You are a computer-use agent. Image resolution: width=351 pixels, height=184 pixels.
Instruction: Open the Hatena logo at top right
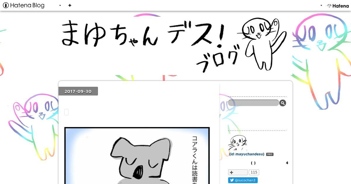point(338,6)
